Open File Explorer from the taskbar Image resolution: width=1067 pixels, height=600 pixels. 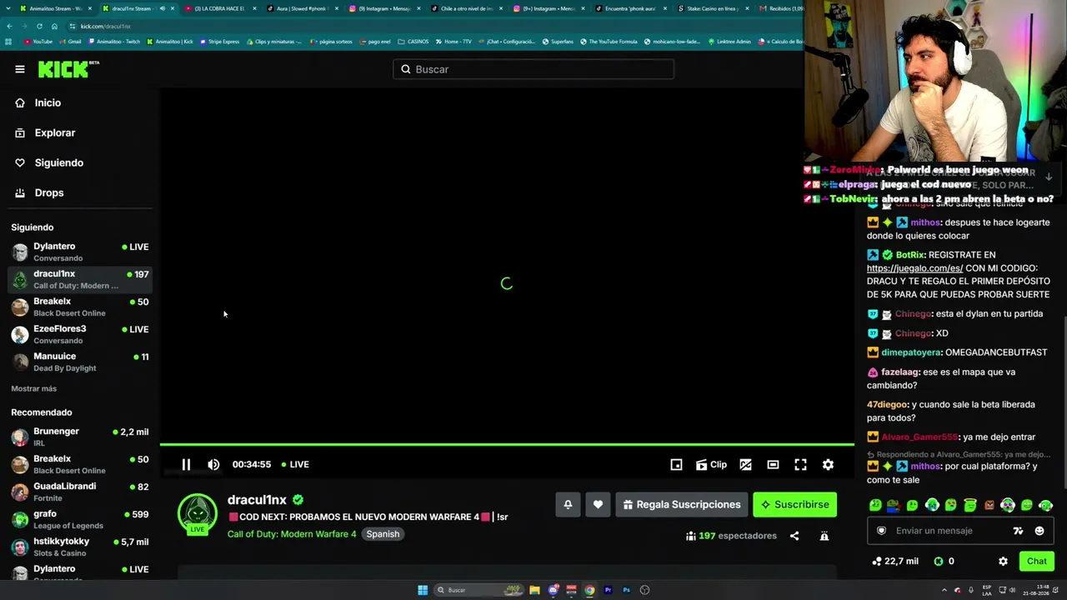[534, 590]
